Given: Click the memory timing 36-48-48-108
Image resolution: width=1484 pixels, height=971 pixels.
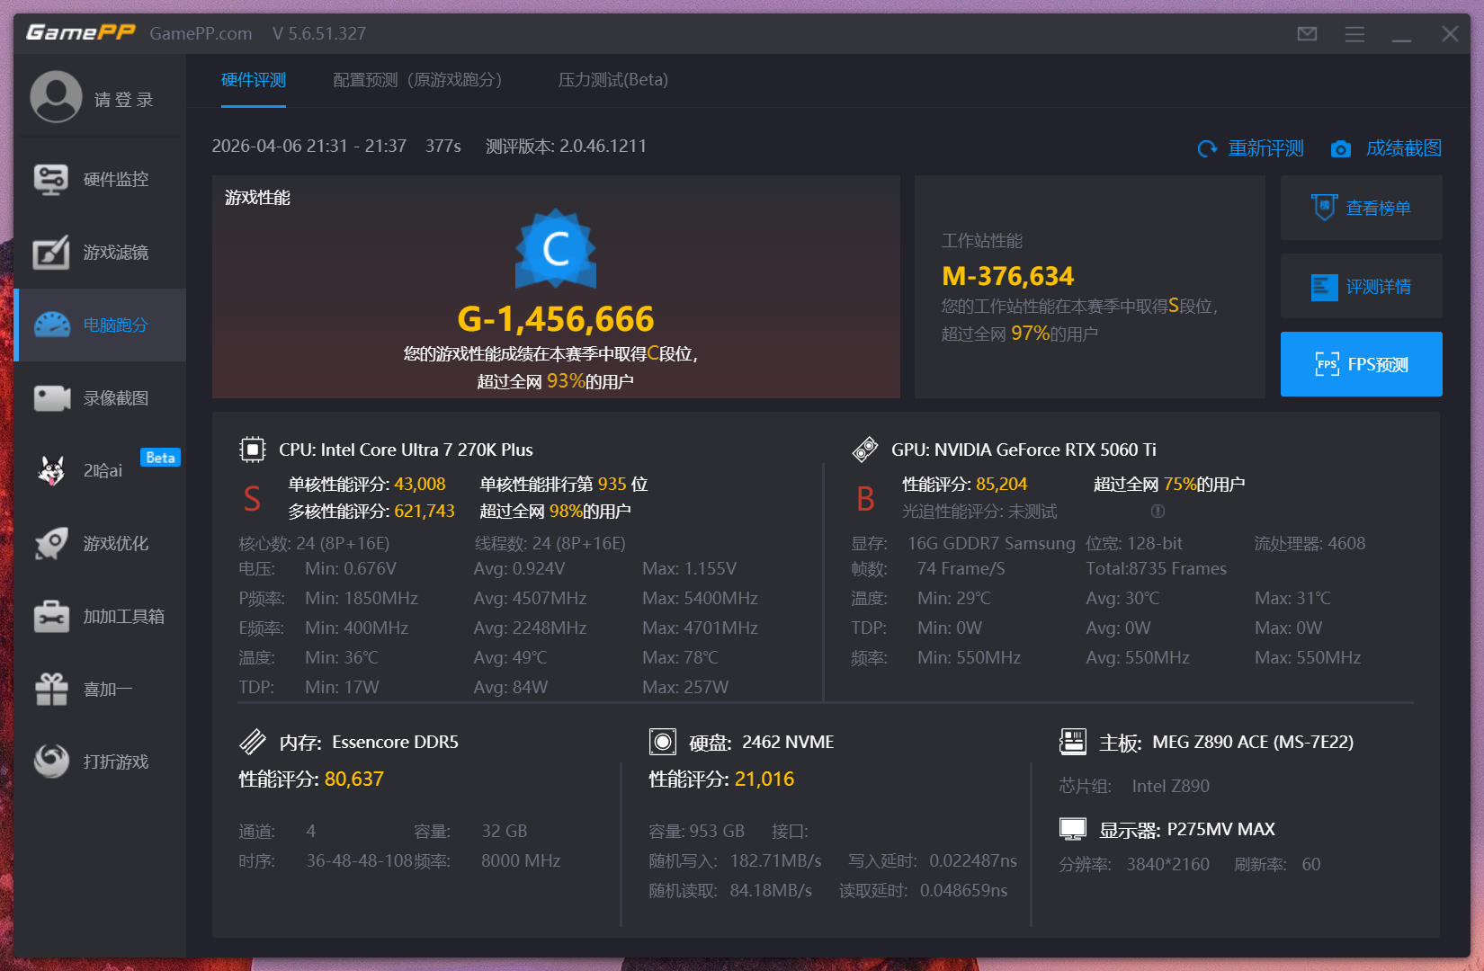Looking at the screenshot, I should (360, 860).
